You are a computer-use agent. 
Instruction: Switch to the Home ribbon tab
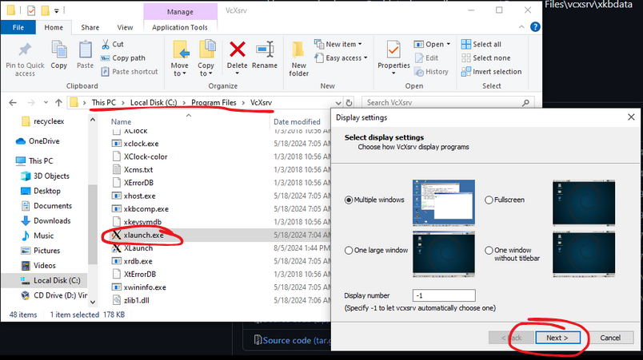[54, 27]
